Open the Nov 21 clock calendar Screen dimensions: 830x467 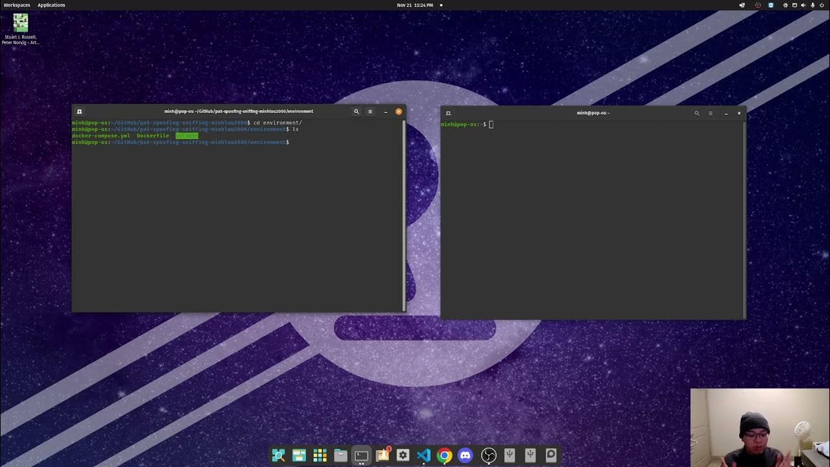415,5
